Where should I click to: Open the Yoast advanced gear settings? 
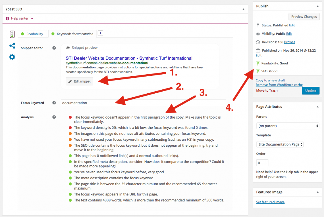tap(12, 57)
